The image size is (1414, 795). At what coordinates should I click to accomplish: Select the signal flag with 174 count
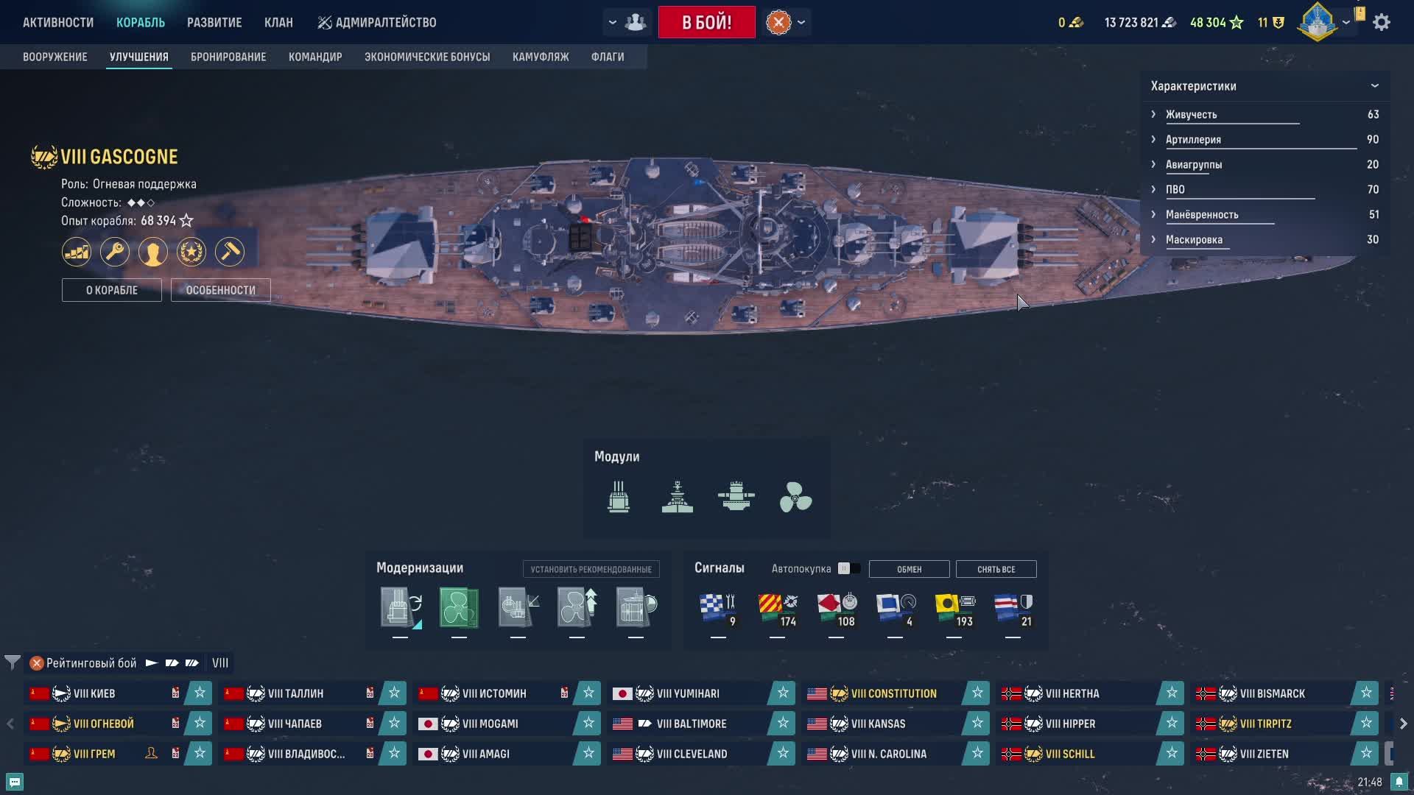coord(778,610)
